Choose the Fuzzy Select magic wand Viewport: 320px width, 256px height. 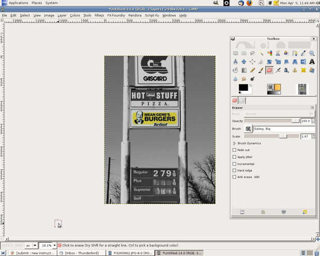pos(261,53)
